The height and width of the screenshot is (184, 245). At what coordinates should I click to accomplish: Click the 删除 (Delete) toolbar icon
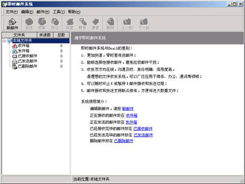[110, 24]
